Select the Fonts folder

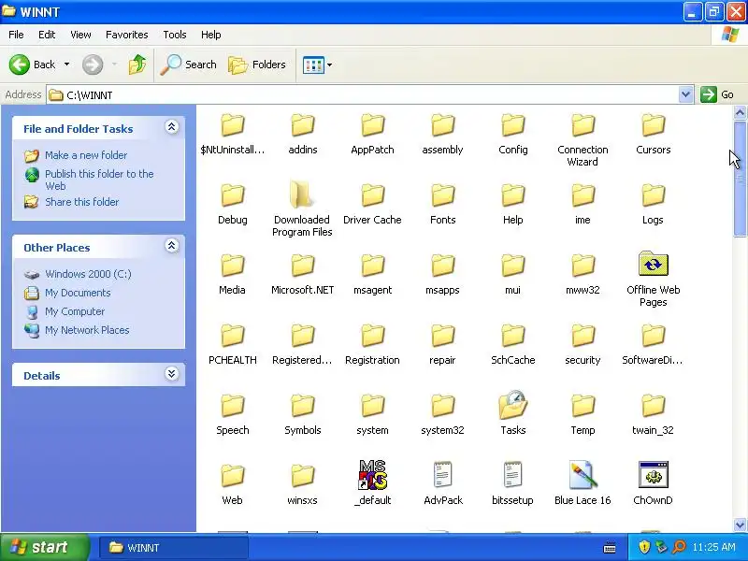pyautogui.click(x=442, y=204)
